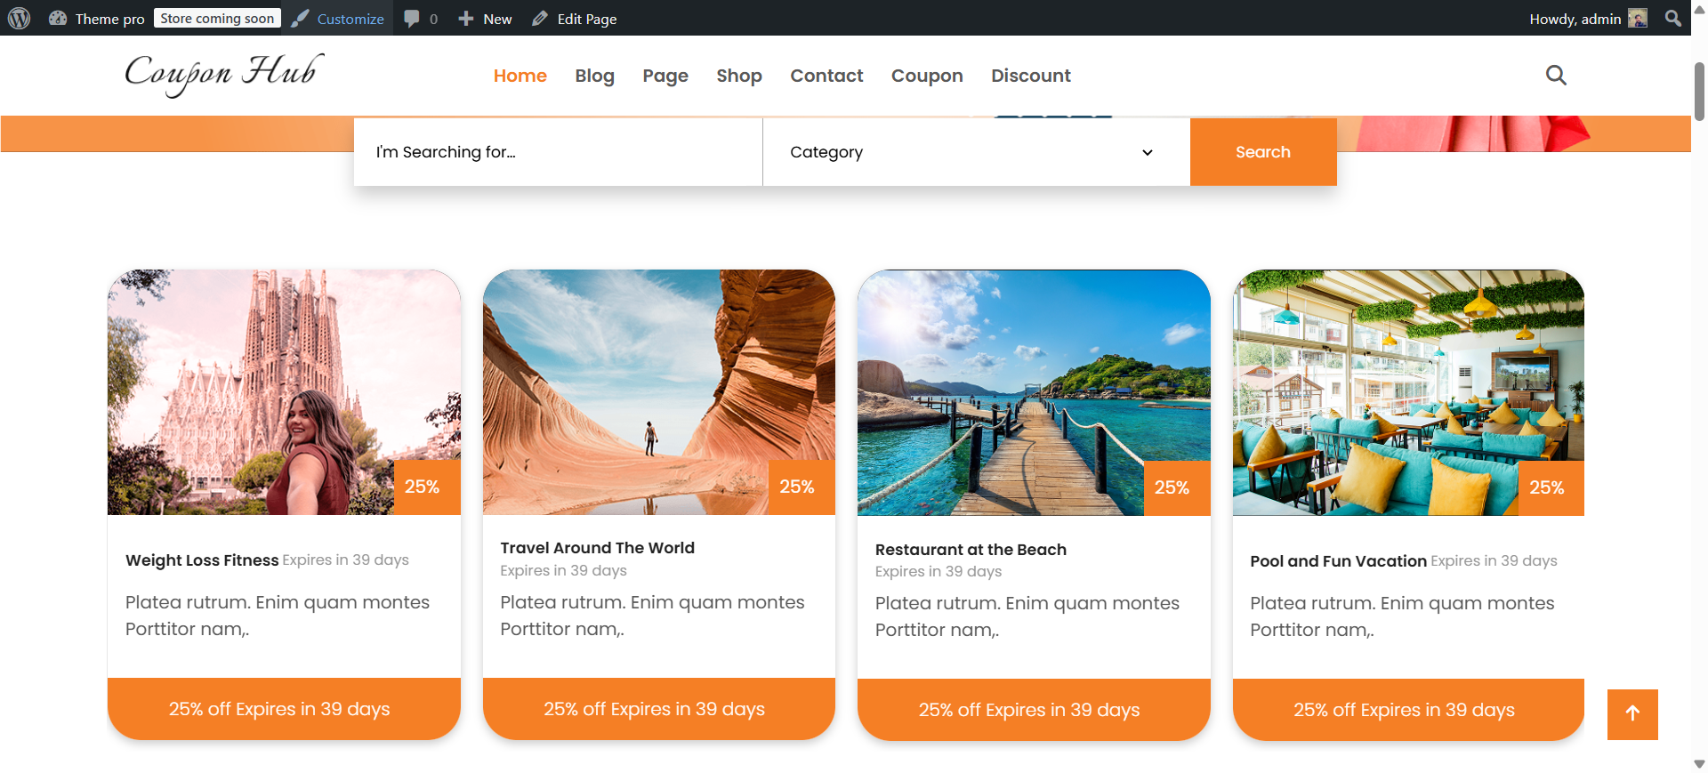Click the page vertical scrollbar thumb

pyautogui.click(x=1699, y=91)
